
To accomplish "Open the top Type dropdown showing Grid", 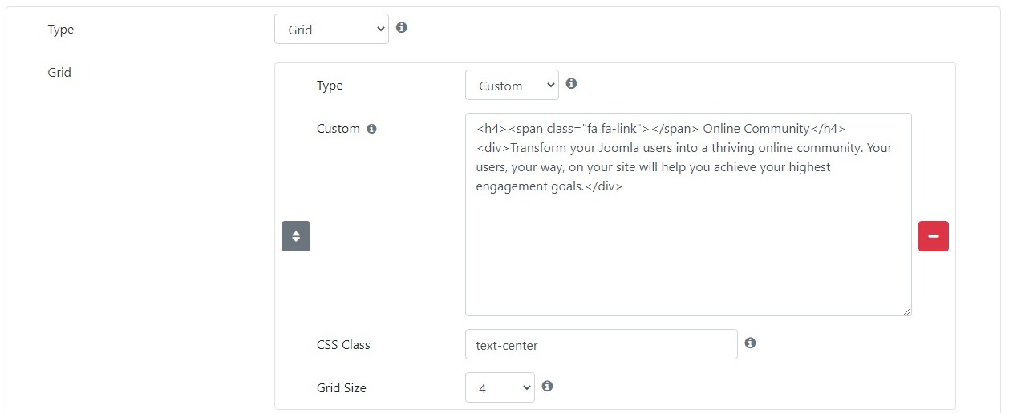I will tap(331, 30).
